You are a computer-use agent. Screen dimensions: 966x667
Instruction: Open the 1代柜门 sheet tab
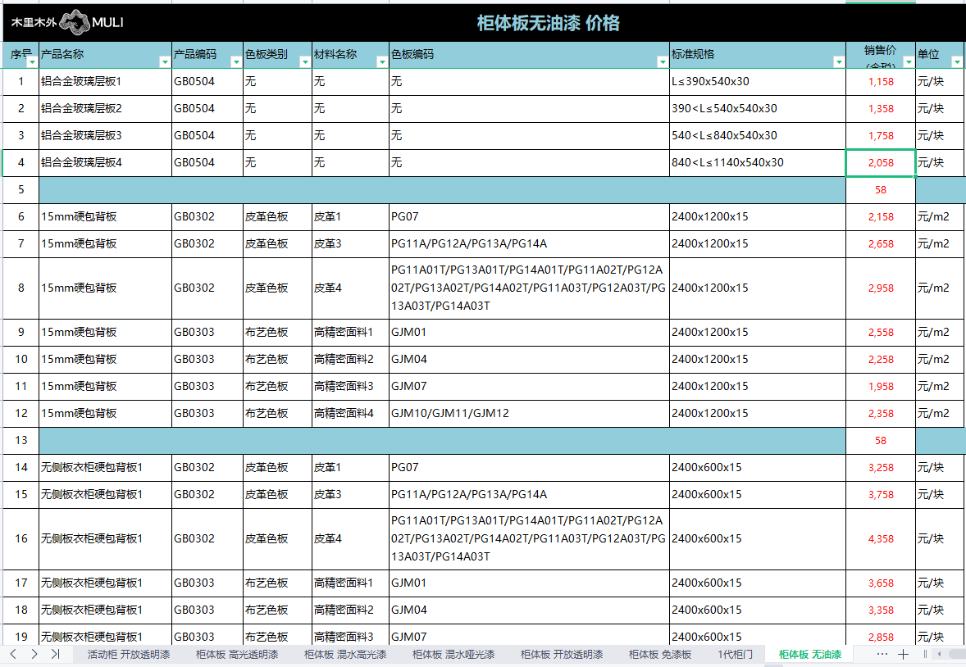[x=735, y=654]
